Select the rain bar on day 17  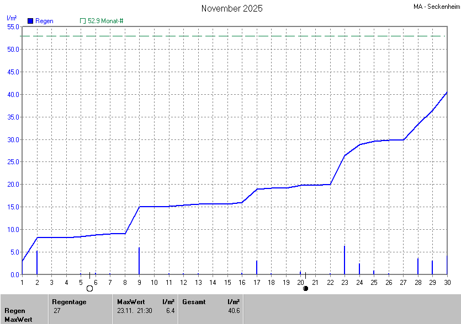coord(257,268)
